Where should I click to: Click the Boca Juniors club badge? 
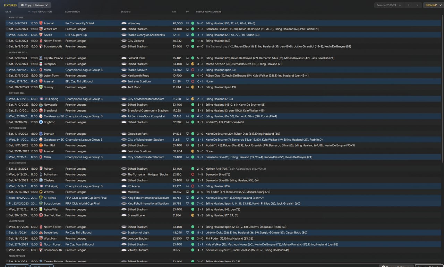(41, 204)
